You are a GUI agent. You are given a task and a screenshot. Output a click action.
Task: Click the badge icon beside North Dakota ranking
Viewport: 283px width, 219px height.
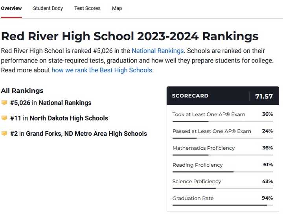point(4,118)
